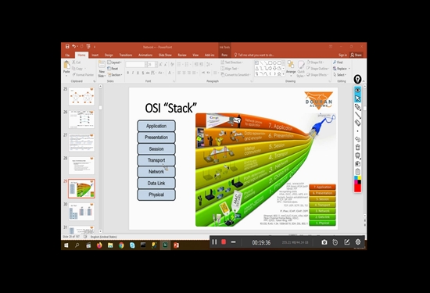430x293 pixels.
Task: Select the cursor arrow tool in annotation toolbar
Action: (357, 98)
